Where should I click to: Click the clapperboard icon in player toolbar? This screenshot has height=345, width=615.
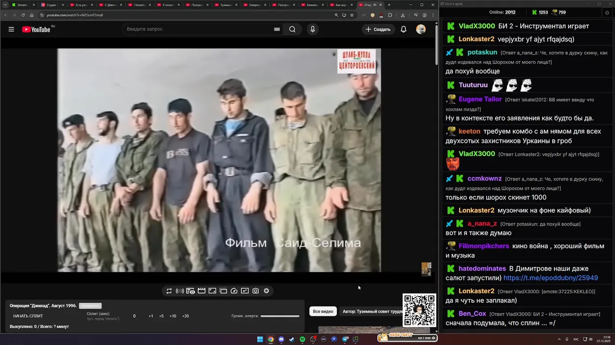[201, 291]
